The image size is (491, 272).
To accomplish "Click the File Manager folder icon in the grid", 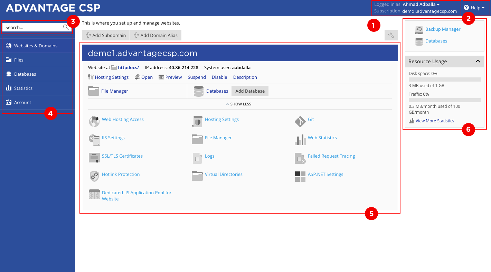I will pyautogui.click(x=197, y=140).
